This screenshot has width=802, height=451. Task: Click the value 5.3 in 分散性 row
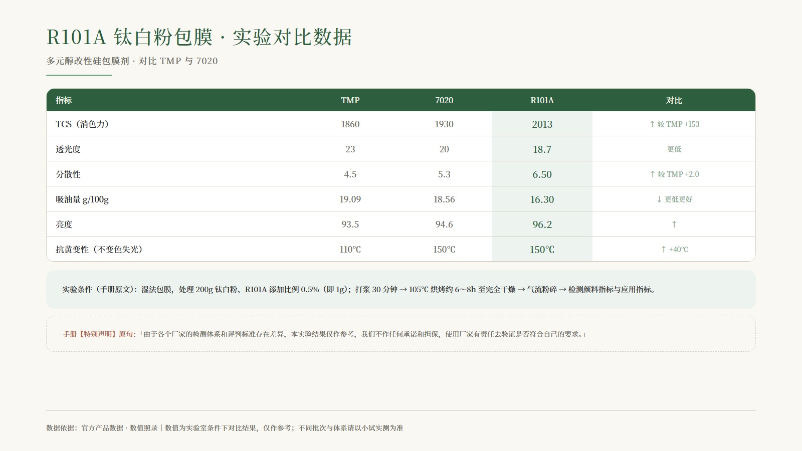pyautogui.click(x=444, y=174)
